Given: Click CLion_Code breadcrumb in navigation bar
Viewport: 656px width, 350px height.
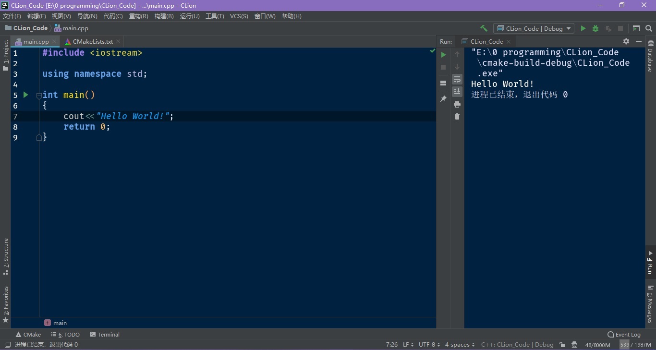Looking at the screenshot, I should point(26,28).
